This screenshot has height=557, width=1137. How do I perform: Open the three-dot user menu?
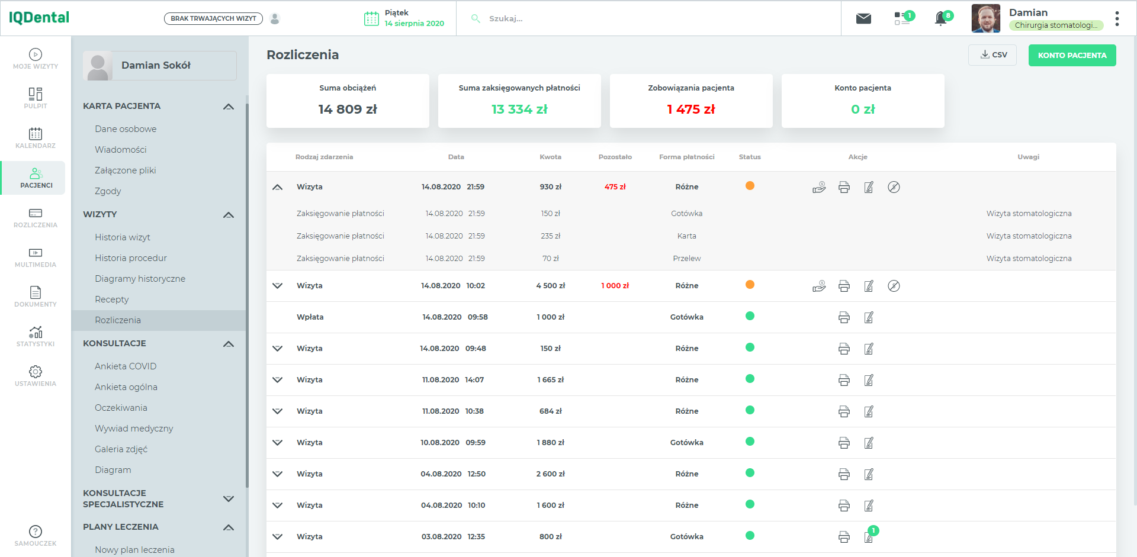coord(1117,18)
